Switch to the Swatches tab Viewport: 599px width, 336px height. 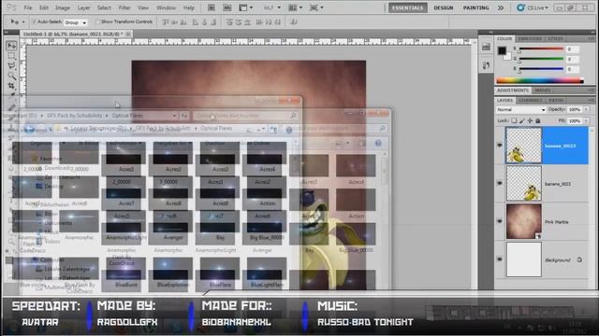click(530, 39)
